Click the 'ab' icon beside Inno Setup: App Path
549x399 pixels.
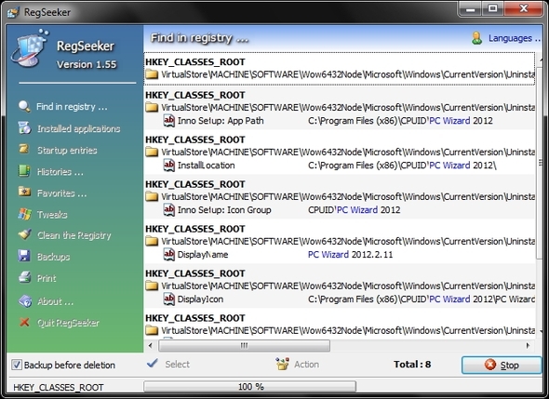click(169, 121)
